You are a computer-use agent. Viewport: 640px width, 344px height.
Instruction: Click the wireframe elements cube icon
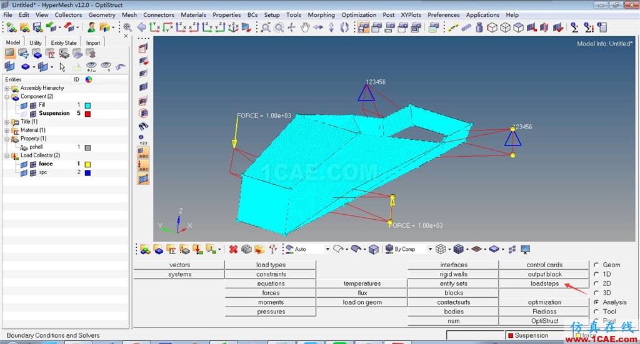coord(441,249)
